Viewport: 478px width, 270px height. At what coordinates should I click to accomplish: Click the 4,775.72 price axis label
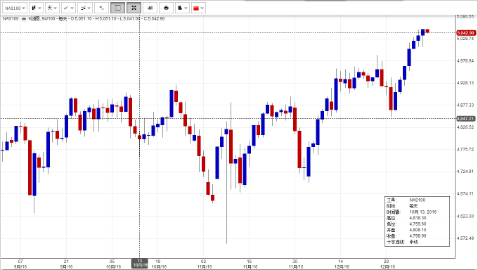(465, 149)
